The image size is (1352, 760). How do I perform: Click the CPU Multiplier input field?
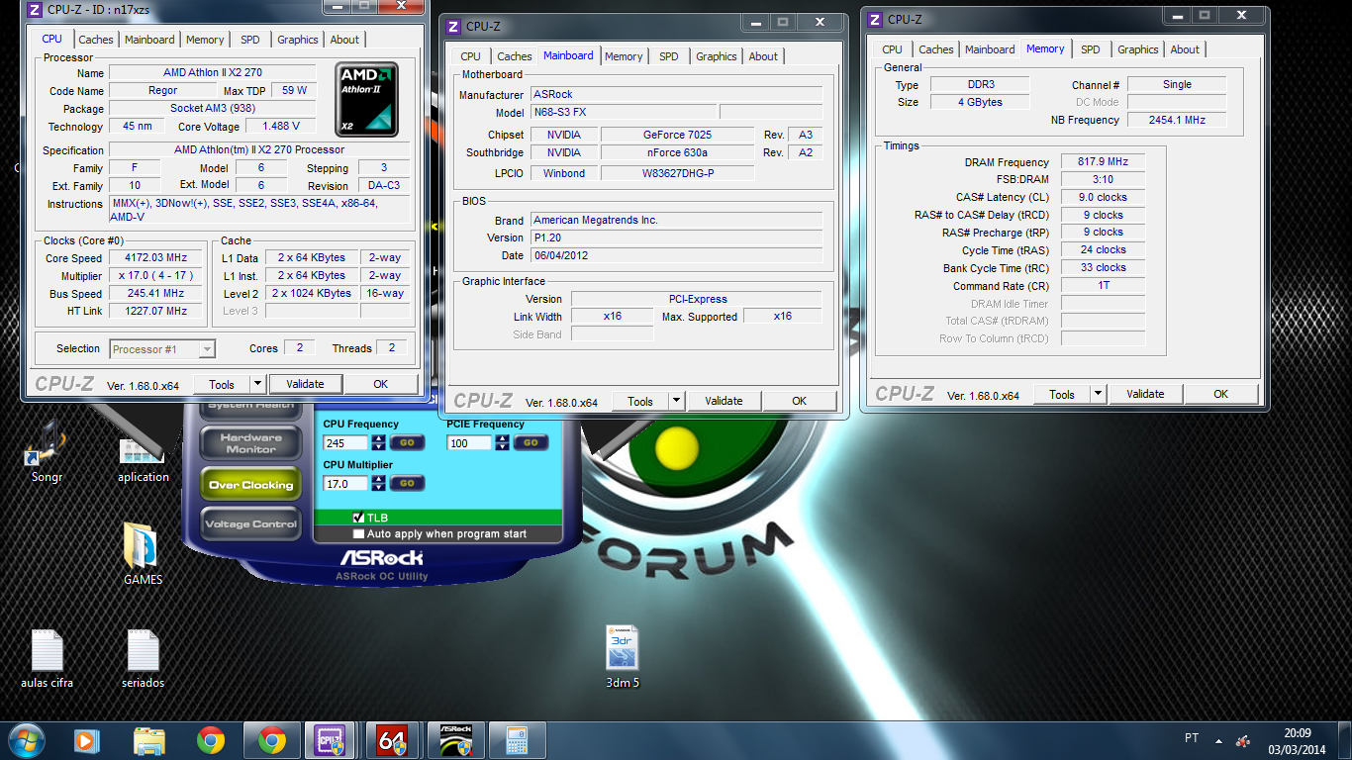(346, 483)
